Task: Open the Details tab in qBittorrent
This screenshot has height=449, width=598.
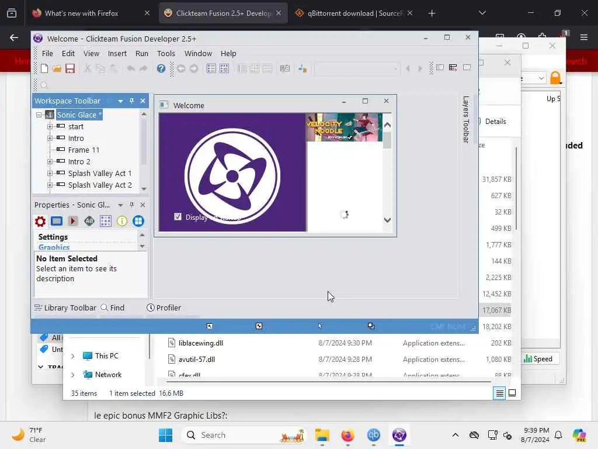Action: [x=495, y=122]
